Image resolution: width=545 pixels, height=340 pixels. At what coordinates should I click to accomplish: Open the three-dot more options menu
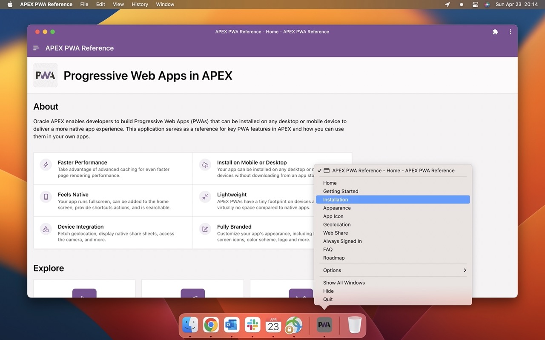click(x=510, y=32)
